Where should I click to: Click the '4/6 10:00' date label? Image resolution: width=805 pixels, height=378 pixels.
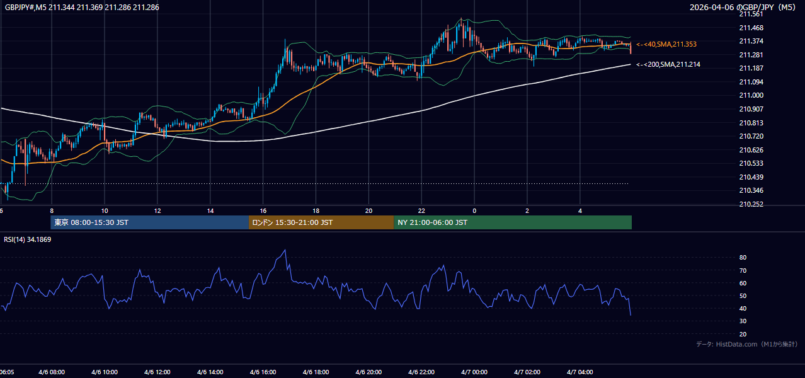[105, 372]
